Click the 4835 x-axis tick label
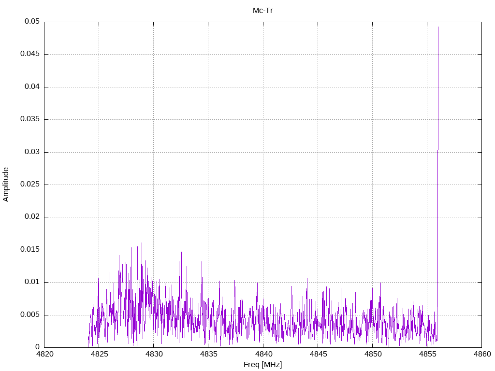 point(209,354)
